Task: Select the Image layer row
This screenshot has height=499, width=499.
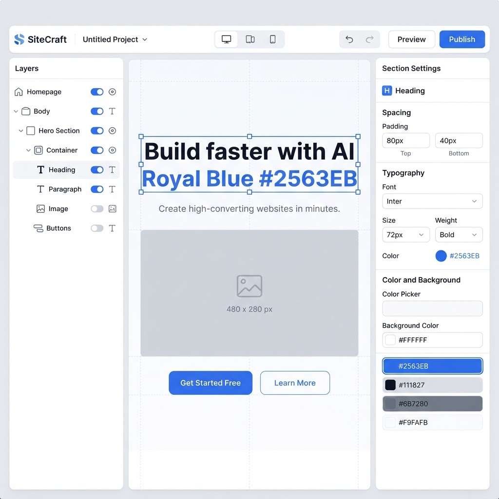Action: coord(66,209)
